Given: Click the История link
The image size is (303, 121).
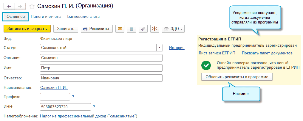Looking at the screenshot, I should click(177, 48).
